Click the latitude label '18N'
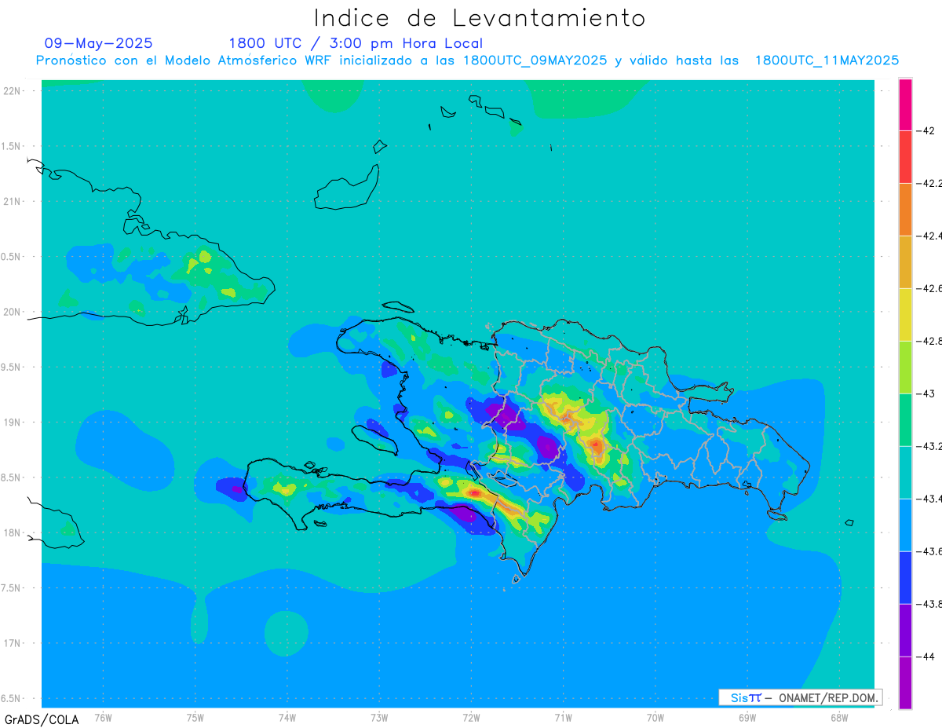Viewport: 942px width, 728px height. (13, 532)
